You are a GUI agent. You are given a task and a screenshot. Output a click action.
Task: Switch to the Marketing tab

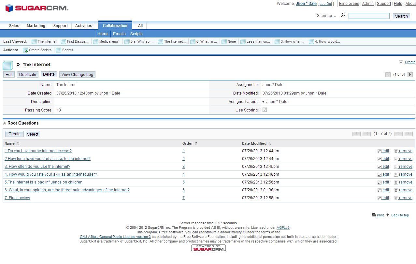pos(36,26)
